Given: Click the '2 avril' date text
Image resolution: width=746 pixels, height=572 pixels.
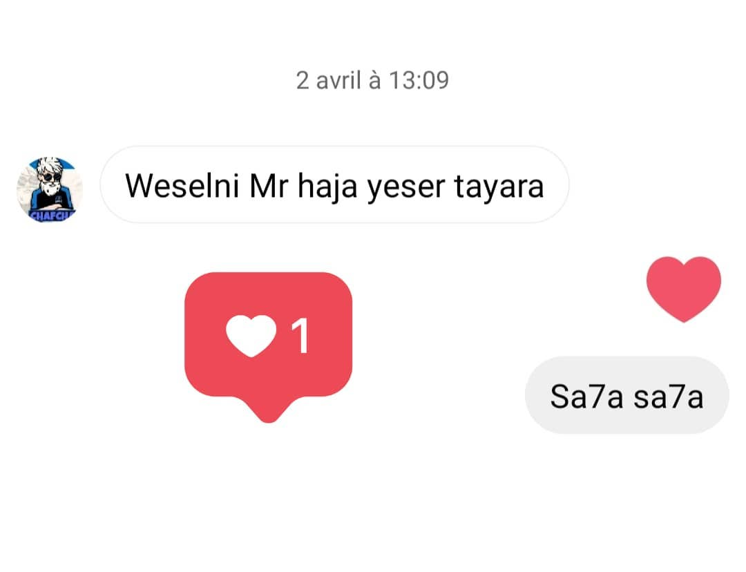Looking at the screenshot, I should 328,80.
